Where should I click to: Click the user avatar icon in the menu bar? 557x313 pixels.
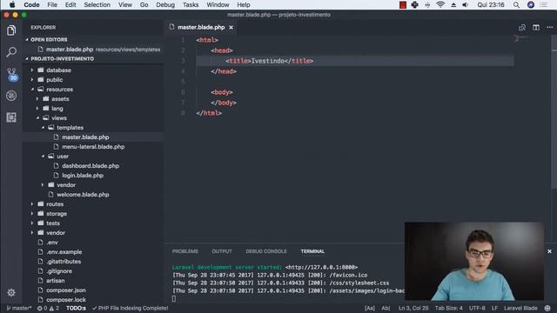point(531,4)
